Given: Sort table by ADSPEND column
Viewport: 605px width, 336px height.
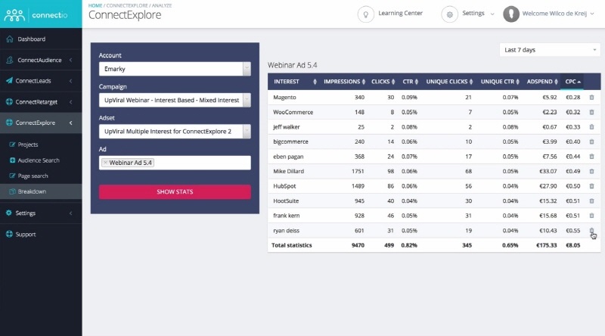Looking at the screenshot, I should pos(542,82).
